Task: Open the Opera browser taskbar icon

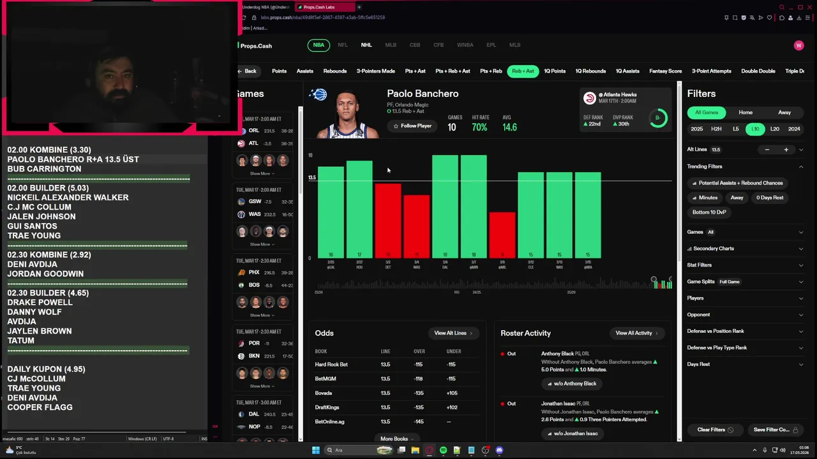Action: [x=430, y=450]
